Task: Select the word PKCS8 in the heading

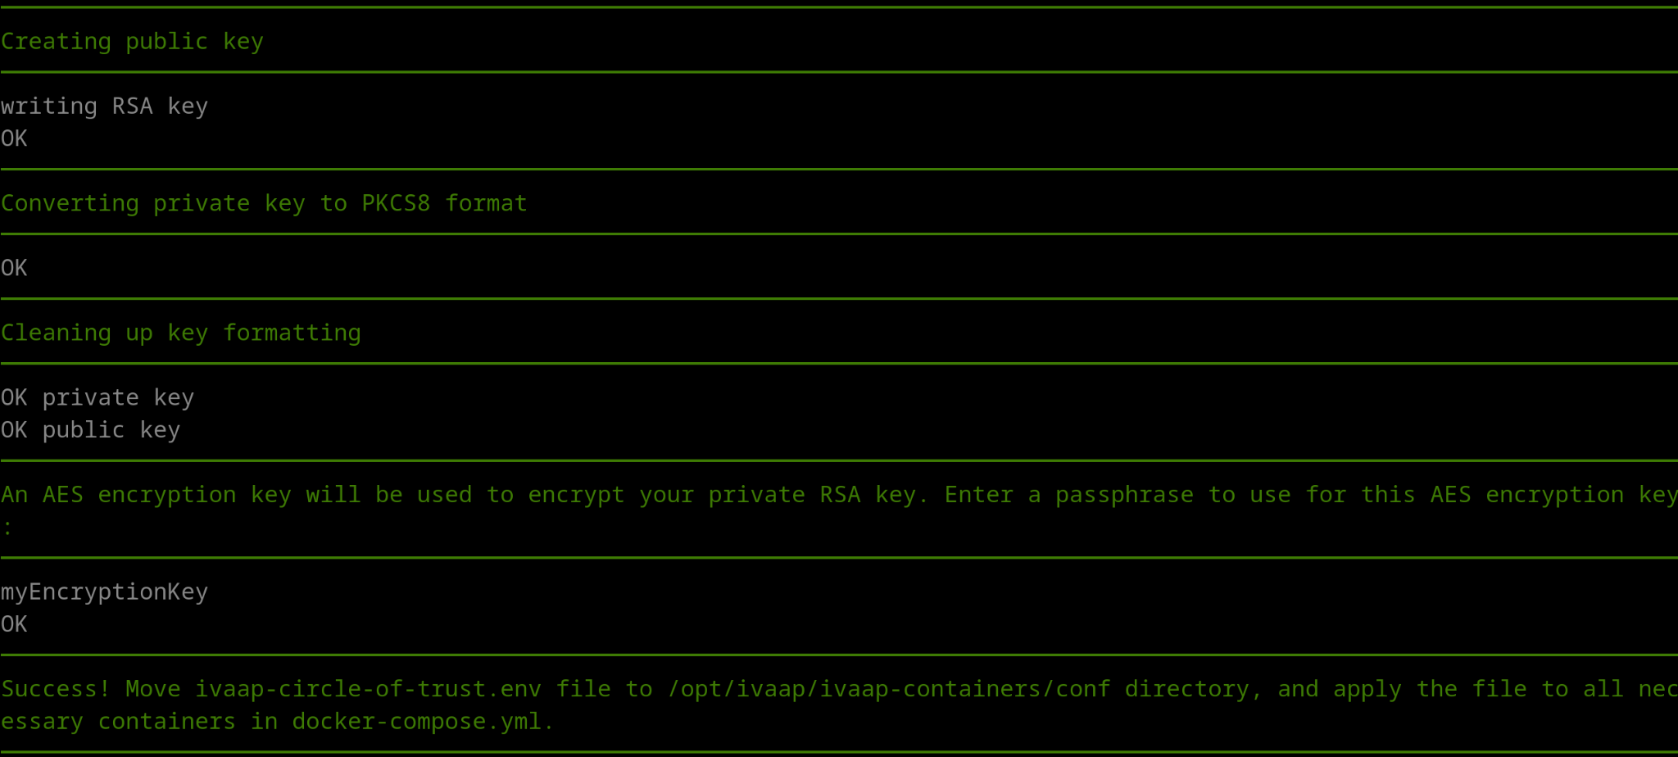Action: (x=396, y=203)
